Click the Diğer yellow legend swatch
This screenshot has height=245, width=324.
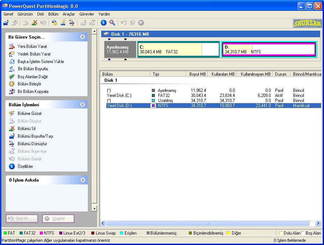(229, 233)
